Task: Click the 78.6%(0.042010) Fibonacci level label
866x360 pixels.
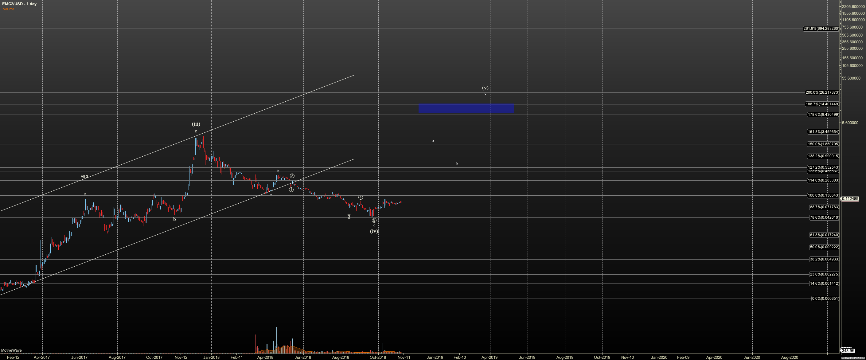Action: [824, 218]
